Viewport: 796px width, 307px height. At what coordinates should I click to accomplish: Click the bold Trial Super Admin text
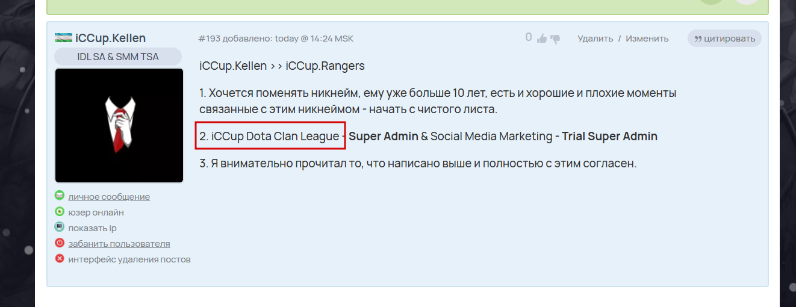609,137
